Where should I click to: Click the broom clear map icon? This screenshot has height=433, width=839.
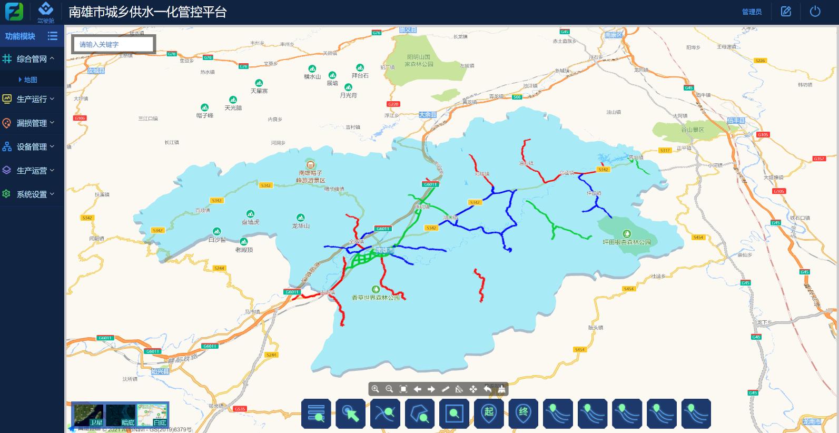pyautogui.click(x=501, y=389)
